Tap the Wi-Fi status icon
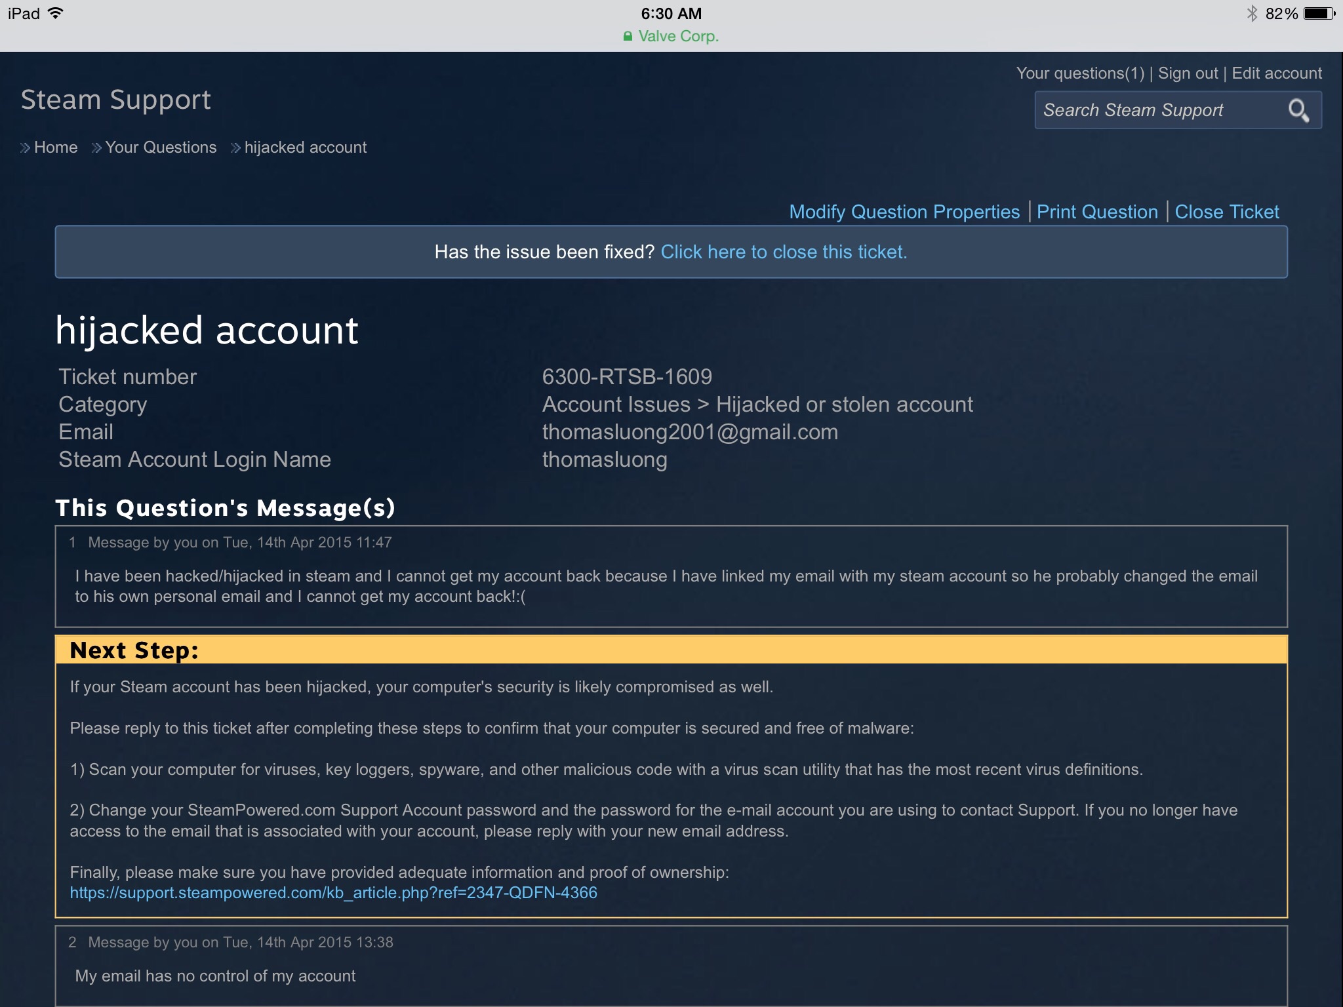Viewport: 1343px width, 1007px height. pyautogui.click(x=56, y=13)
